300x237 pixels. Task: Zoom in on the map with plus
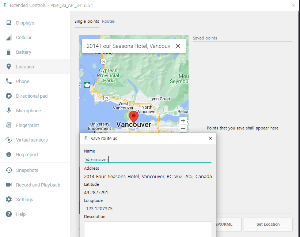(x=183, y=121)
